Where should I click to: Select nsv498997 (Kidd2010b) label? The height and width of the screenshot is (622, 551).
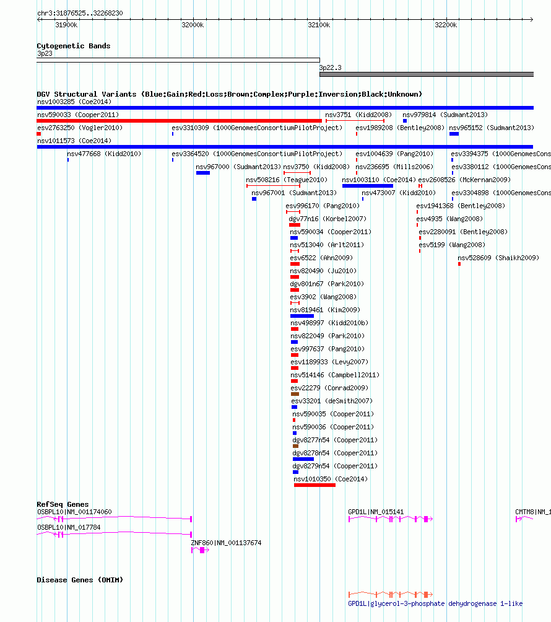[x=329, y=323]
